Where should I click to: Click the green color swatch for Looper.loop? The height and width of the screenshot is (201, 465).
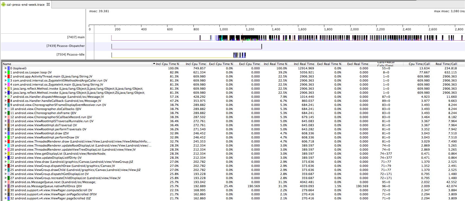click(x=9, y=72)
